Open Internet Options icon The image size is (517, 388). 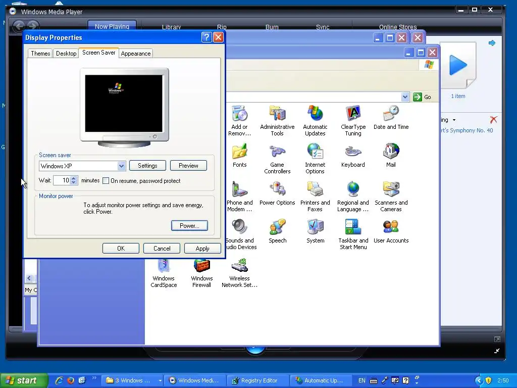315,158
